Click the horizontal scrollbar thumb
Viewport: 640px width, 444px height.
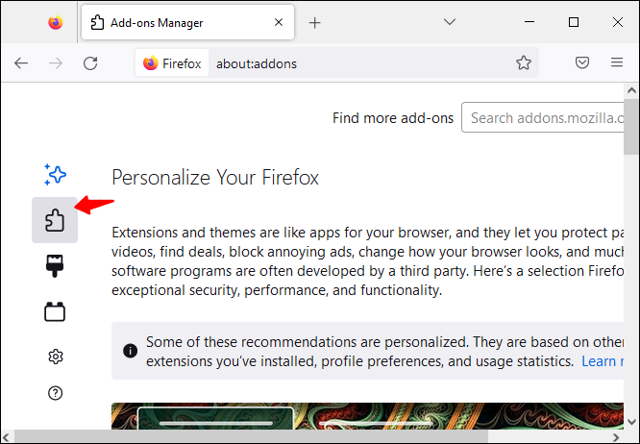click(x=251, y=437)
